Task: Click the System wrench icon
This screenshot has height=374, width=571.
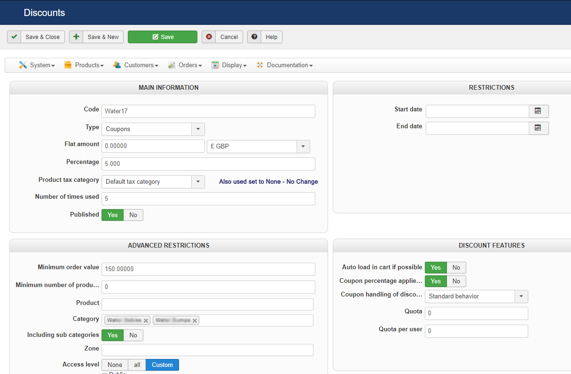Action: click(x=23, y=65)
